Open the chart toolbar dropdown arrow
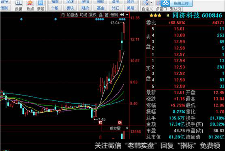 127,15
